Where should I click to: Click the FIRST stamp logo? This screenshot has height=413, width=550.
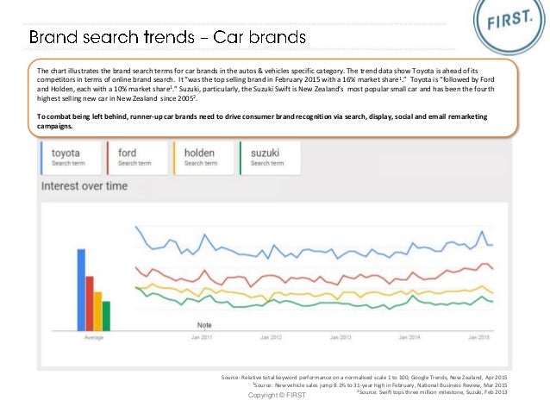click(x=509, y=22)
